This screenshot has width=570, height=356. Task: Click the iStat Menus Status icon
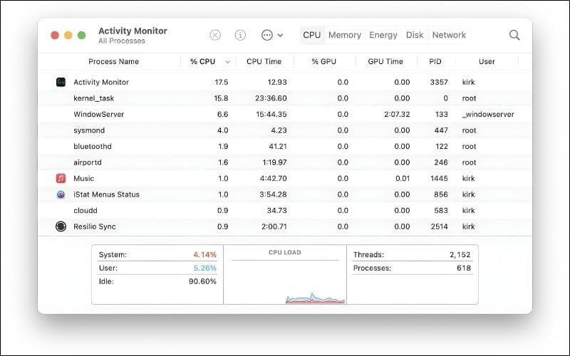pos(61,194)
